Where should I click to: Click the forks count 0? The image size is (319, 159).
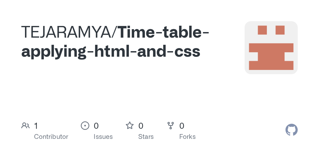[182, 126]
